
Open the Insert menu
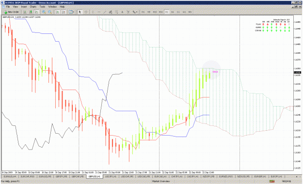(x=24, y=7)
